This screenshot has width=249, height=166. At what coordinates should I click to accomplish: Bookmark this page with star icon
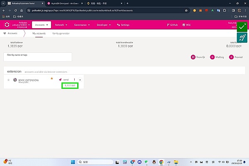point(186,10)
